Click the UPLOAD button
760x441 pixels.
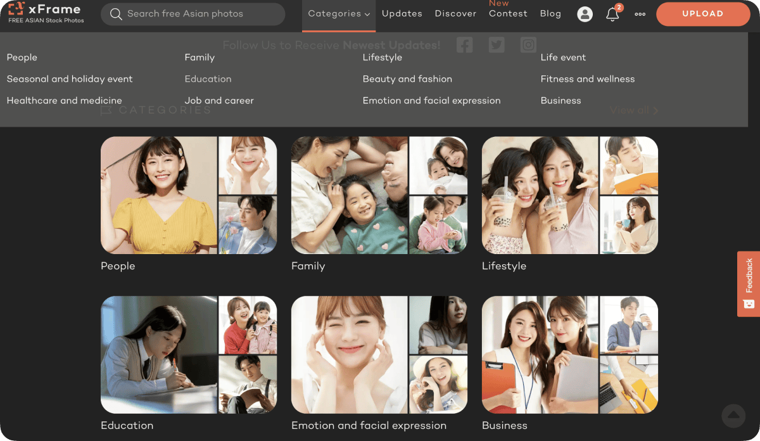(703, 14)
